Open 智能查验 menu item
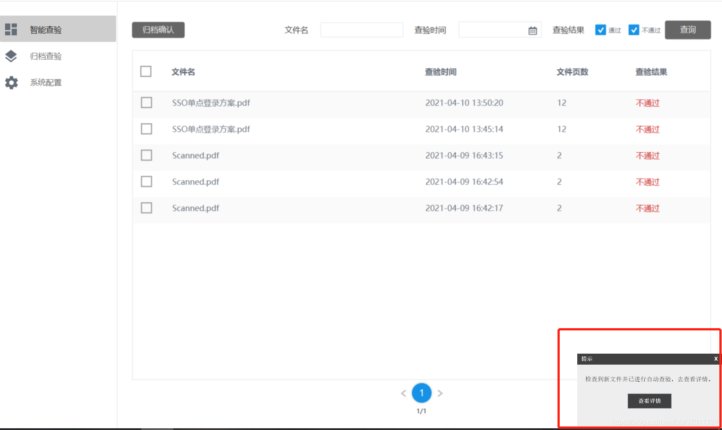This screenshot has height=430, width=722. point(58,29)
